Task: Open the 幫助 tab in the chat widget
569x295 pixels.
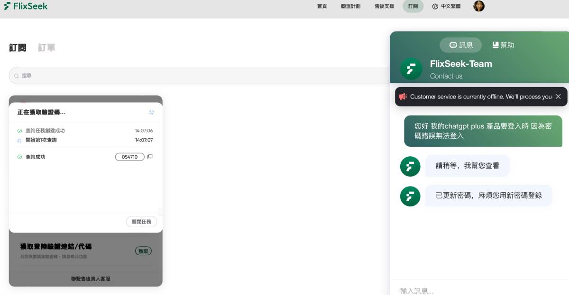Action: pyautogui.click(x=503, y=45)
